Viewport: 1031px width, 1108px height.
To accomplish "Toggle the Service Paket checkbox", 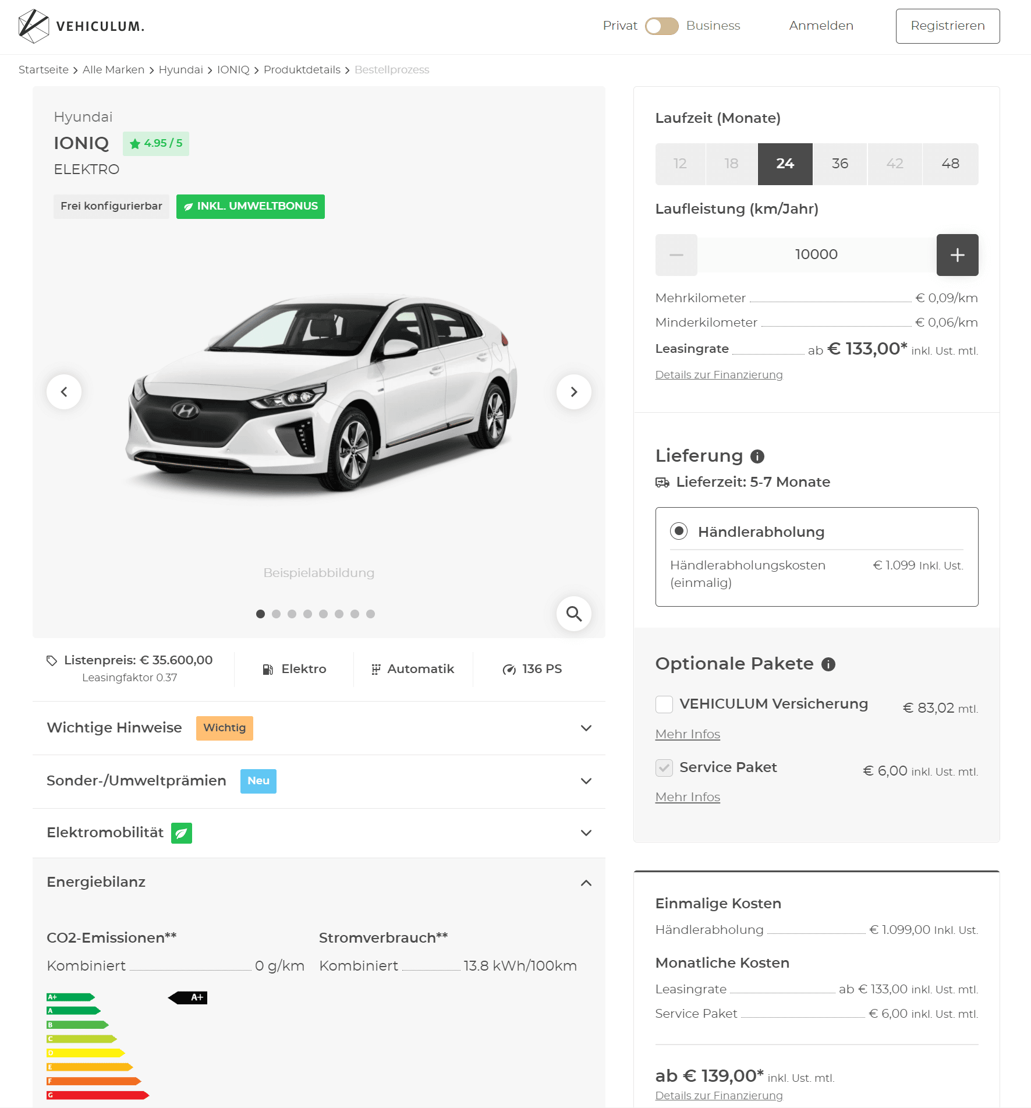I will (664, 768).
